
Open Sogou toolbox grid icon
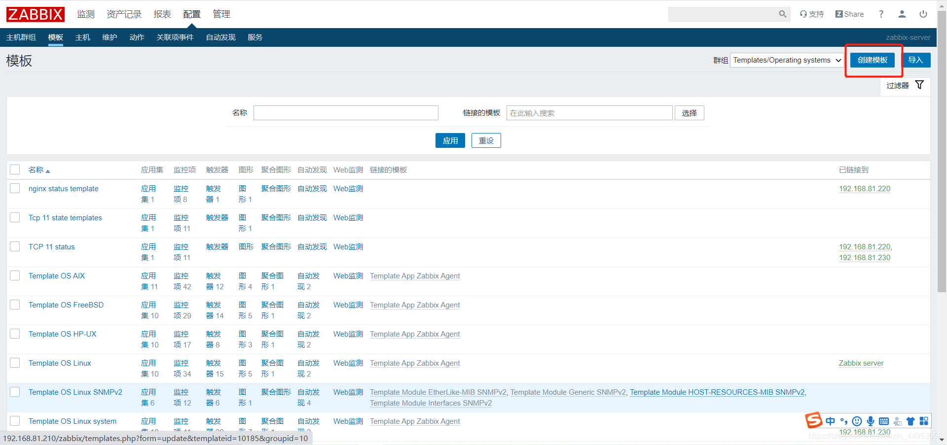click(x=924, y=421)
